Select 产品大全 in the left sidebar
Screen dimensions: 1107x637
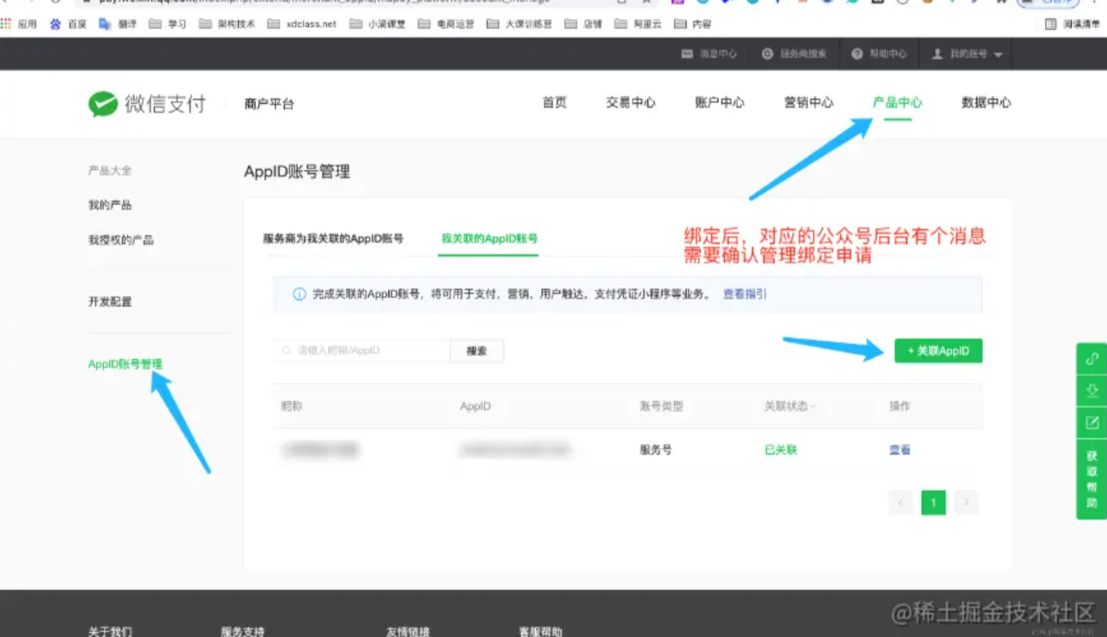110,171
